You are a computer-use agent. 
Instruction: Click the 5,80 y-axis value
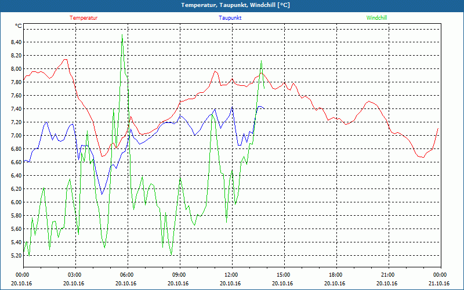click(x=16, y=216)
